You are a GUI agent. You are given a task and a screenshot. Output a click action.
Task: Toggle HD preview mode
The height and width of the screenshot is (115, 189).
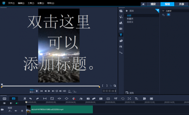64,91
